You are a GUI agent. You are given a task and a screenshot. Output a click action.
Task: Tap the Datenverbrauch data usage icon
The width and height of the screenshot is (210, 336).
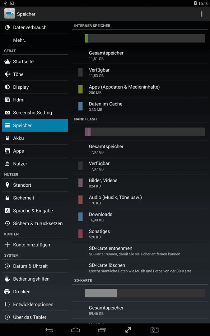point(7,27)
